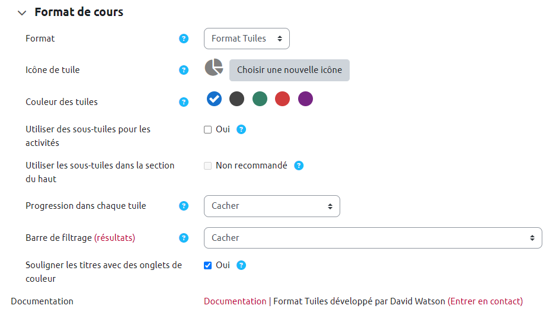Click help icon next to Format label
Screen dimensions: 553x315
[184, 39]
